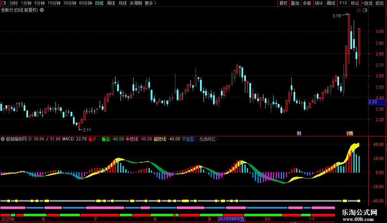Viewport: 387px width, 223px height.
Task: Click the layout icon at top-left corner
Action: [4, 3]
